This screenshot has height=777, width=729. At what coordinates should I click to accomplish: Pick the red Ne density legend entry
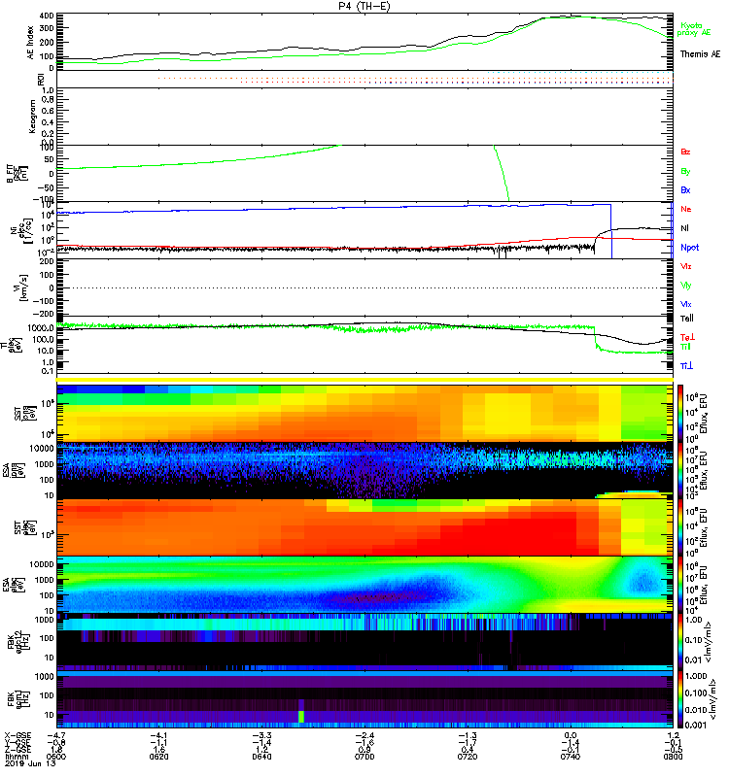686,209
